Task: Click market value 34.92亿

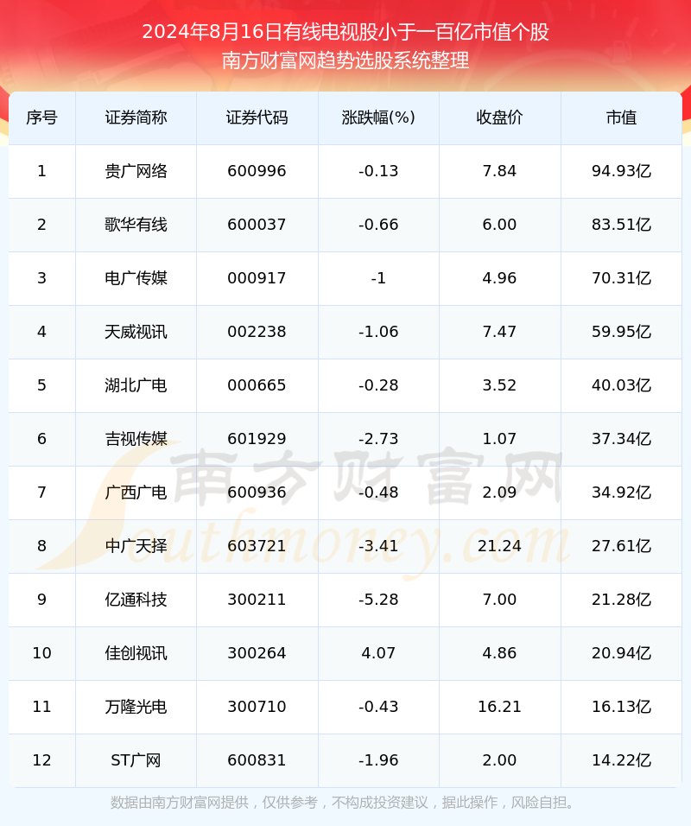Action: coord(622,492)
